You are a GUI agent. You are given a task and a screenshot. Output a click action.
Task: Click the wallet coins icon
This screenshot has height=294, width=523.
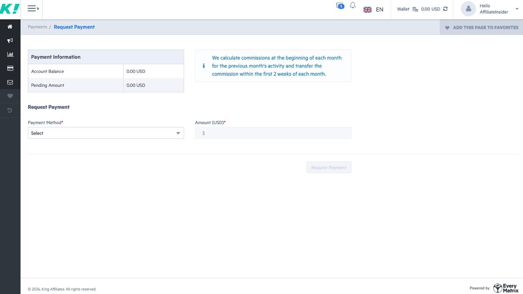coord(415,9)
